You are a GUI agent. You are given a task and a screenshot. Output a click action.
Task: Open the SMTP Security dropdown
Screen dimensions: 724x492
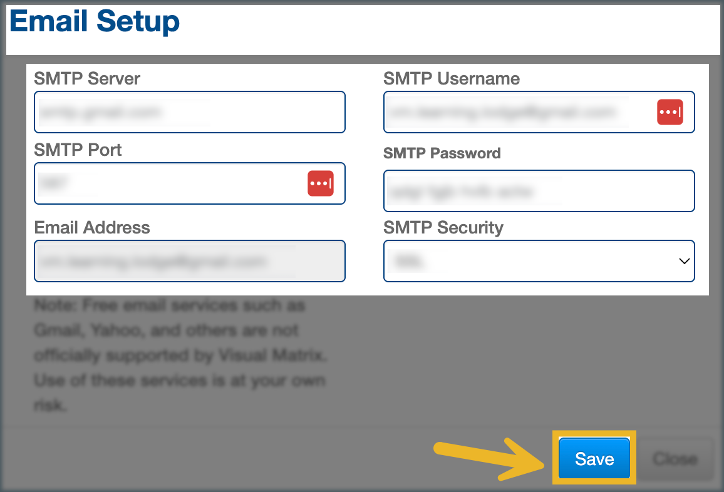pos(539,261)
